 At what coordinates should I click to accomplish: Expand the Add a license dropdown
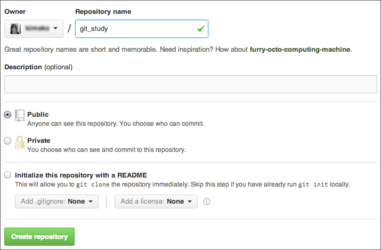pyautogui.click(x=156, y=201)
